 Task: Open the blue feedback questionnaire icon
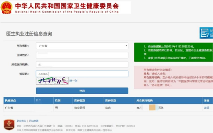(x=206, y=33)
